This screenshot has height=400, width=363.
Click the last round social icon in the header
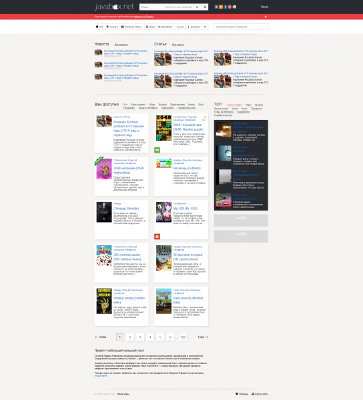[234, 7]
